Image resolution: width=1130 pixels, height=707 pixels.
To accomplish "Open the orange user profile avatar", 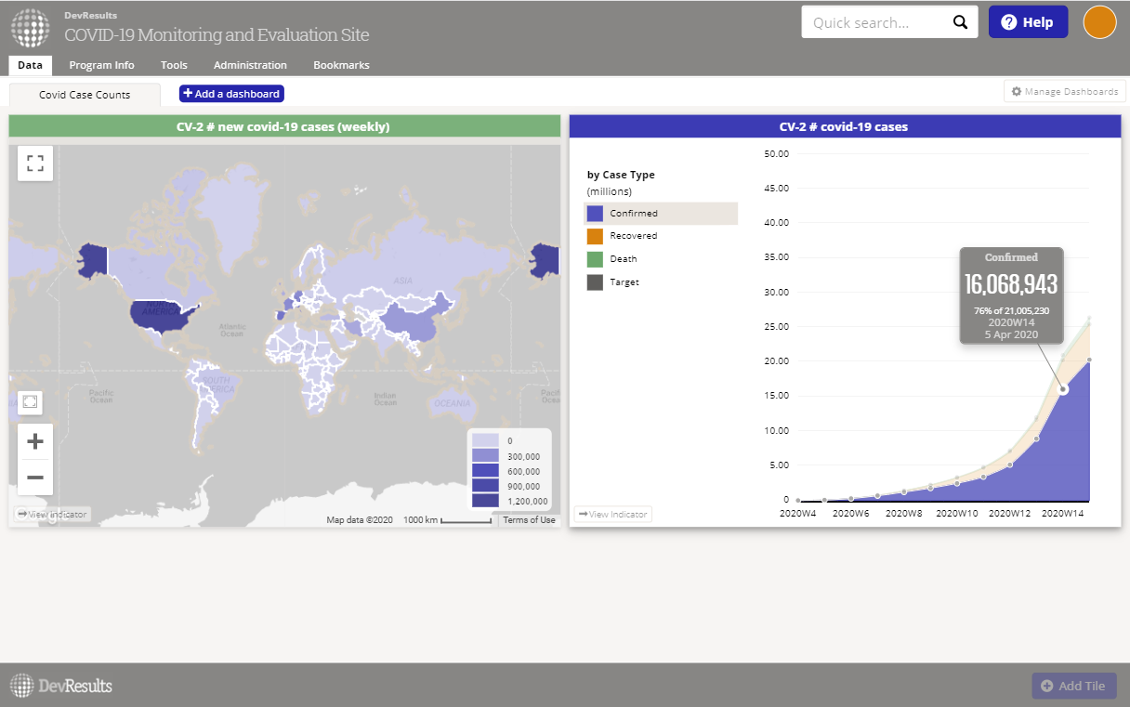I will 1099,22.
